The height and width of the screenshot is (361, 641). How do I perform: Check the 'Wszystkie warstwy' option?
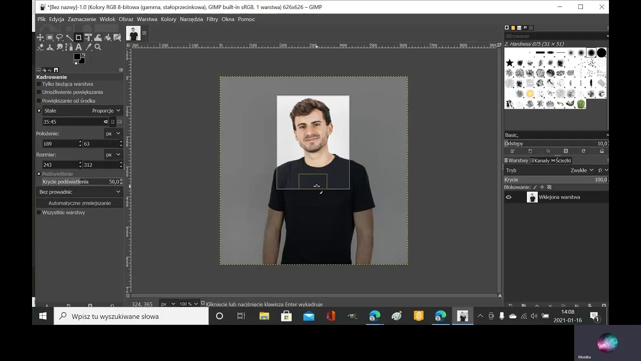(x=39, y=213)
